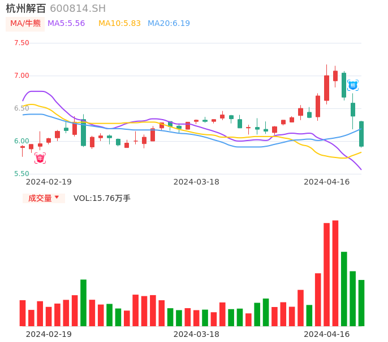
Task: Click the blue bear (熊) signal marker
Action: pos(352,85)
